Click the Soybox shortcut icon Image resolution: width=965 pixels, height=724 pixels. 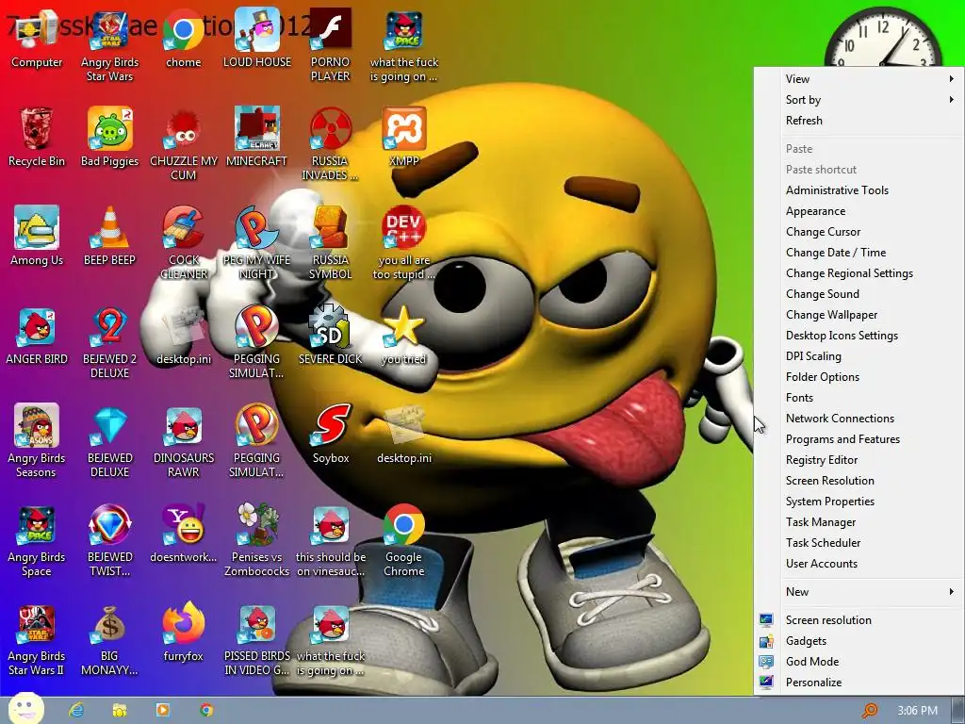pyautogui.click(x=331, y=435)
